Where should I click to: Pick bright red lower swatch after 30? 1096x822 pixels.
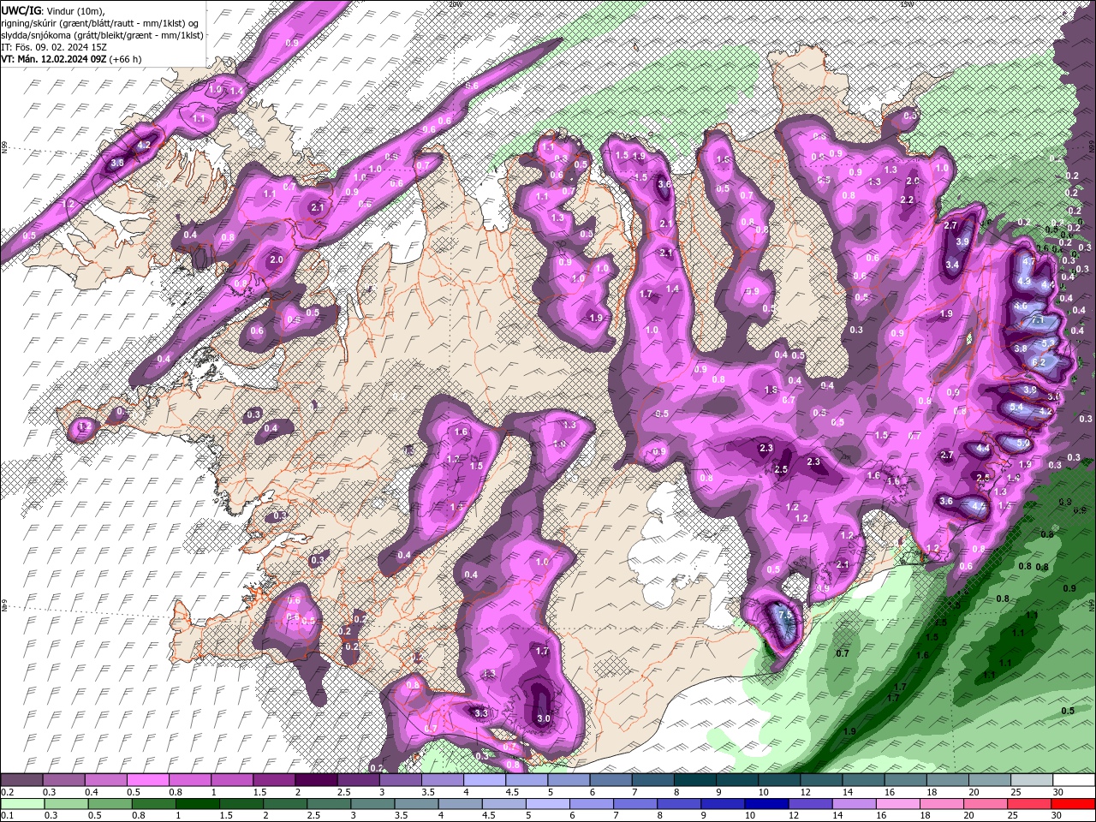tap(1072, 803)
